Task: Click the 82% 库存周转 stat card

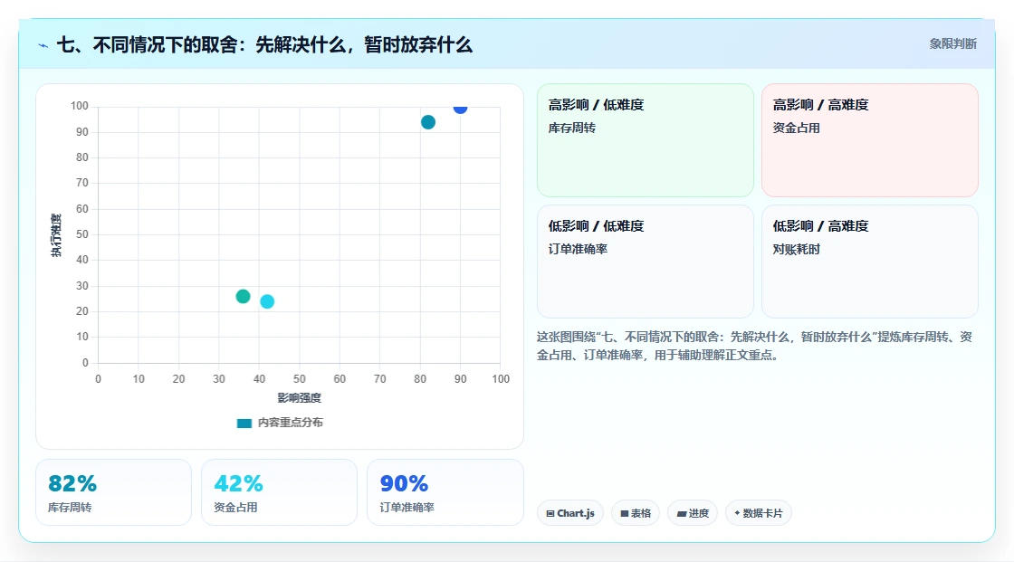Action: pyautogui.click(x=114, y=492)
